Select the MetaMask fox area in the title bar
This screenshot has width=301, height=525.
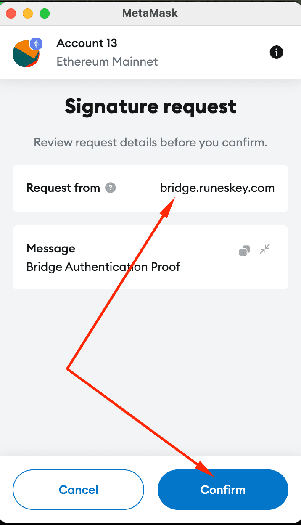[x=150, y=13]
